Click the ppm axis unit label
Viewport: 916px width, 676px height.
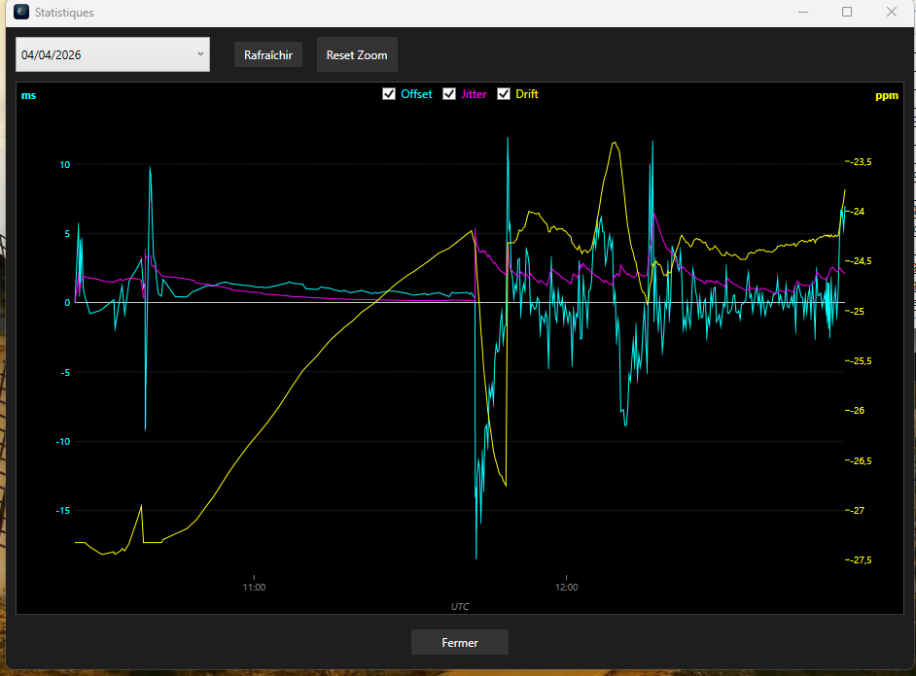coord(887,95)
